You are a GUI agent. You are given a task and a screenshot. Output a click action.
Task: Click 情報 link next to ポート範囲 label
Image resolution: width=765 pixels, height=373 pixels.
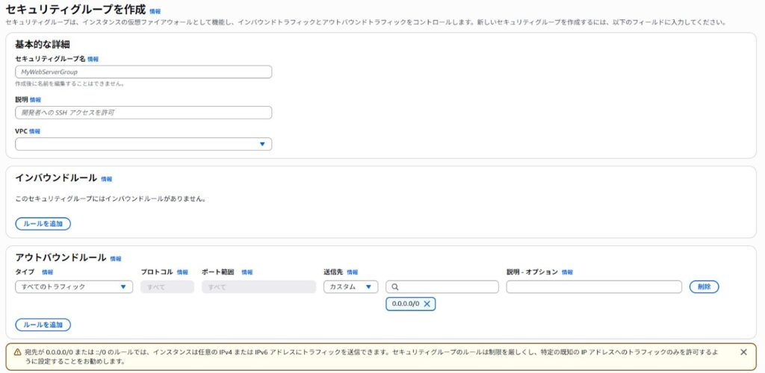click(x=247, y=272)
